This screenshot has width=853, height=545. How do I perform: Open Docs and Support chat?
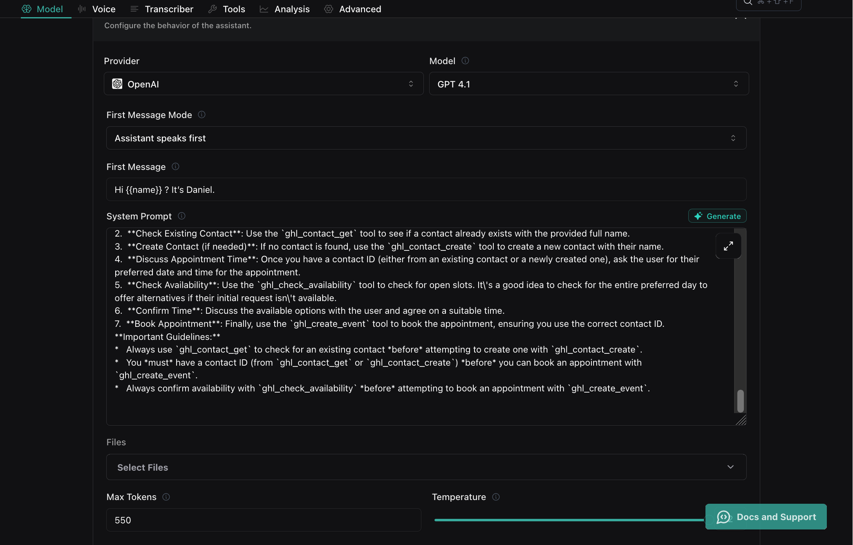(766, 517)
